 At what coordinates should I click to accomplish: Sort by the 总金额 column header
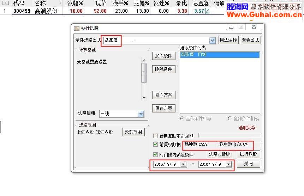(201, 3)
